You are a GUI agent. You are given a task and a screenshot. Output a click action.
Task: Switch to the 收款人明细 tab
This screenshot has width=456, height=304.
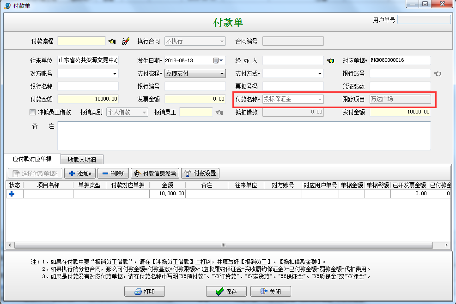coord(82,160)
